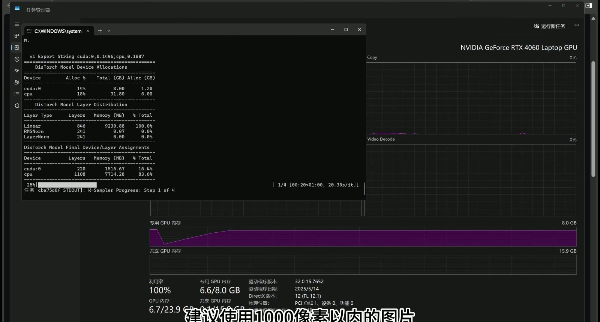Click the 任务管理器 window title text
Image resolution: width=600 pixels, height=322 pixels.
tap(38, 10)
